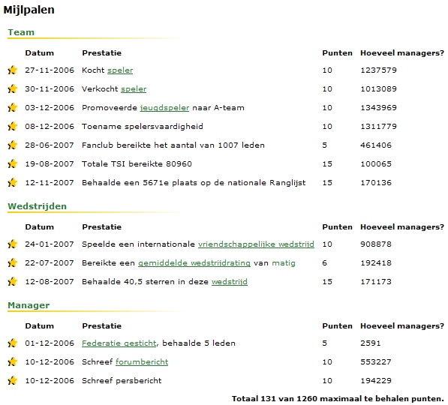448x405 pixels.
Task: Visit the Federatie gesticht link
Action: tap(119, 343)
